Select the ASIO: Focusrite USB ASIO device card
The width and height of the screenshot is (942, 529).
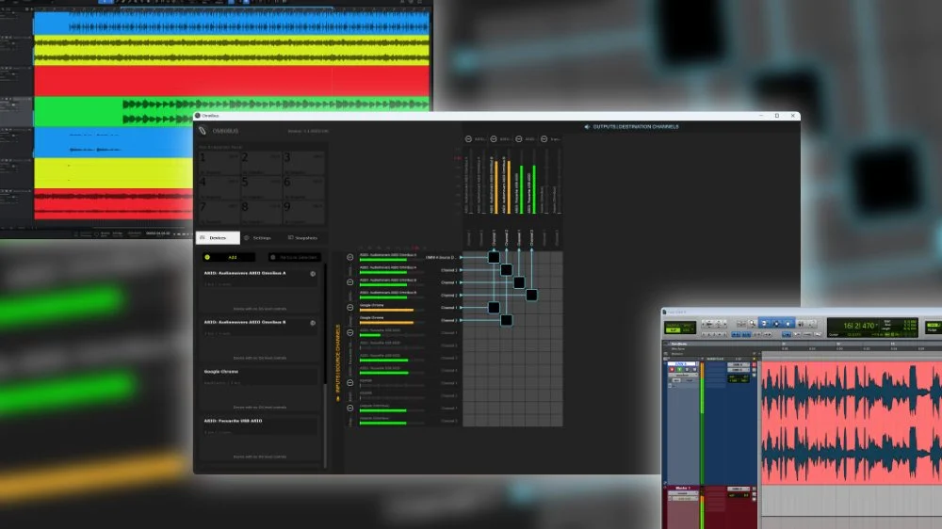point(260,439)
